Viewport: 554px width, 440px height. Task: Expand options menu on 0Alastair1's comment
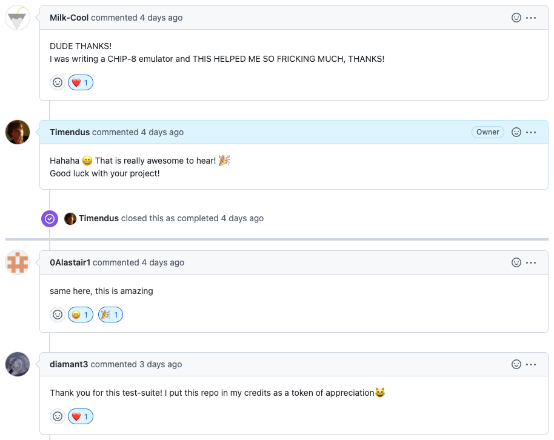[x=532, y=262]
